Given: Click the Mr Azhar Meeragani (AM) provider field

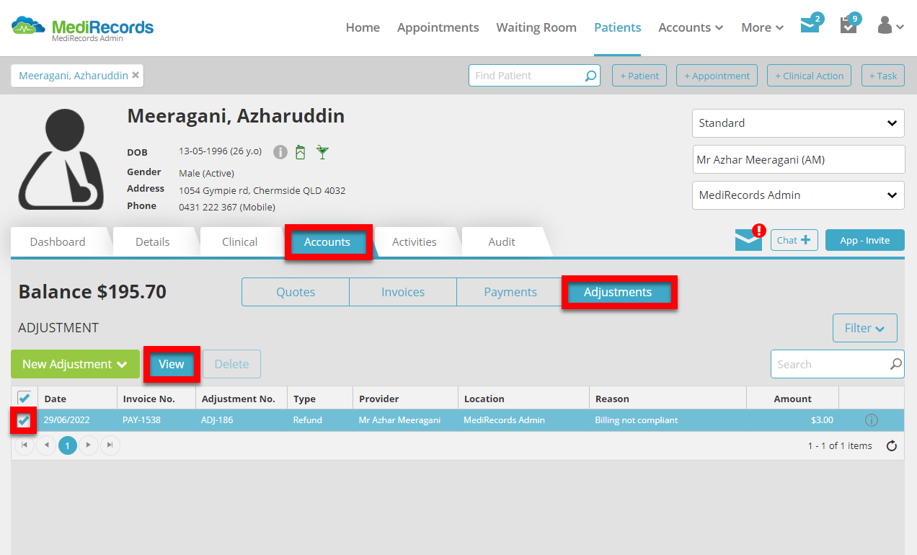Looking at the screenshot, I should coord(798,159).
